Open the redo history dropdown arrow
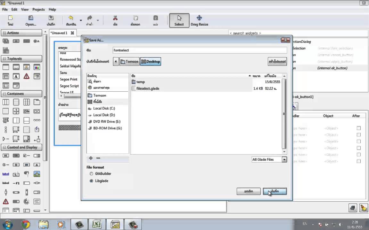369x230 pixels. coord(98,21)
